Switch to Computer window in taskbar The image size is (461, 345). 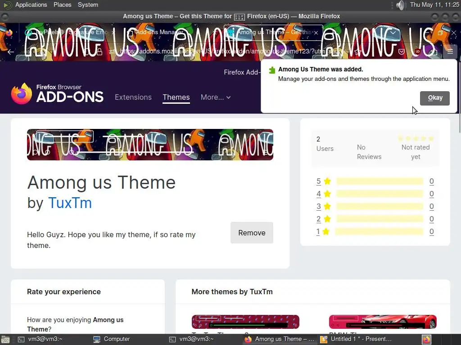click(x=112, y=339)
